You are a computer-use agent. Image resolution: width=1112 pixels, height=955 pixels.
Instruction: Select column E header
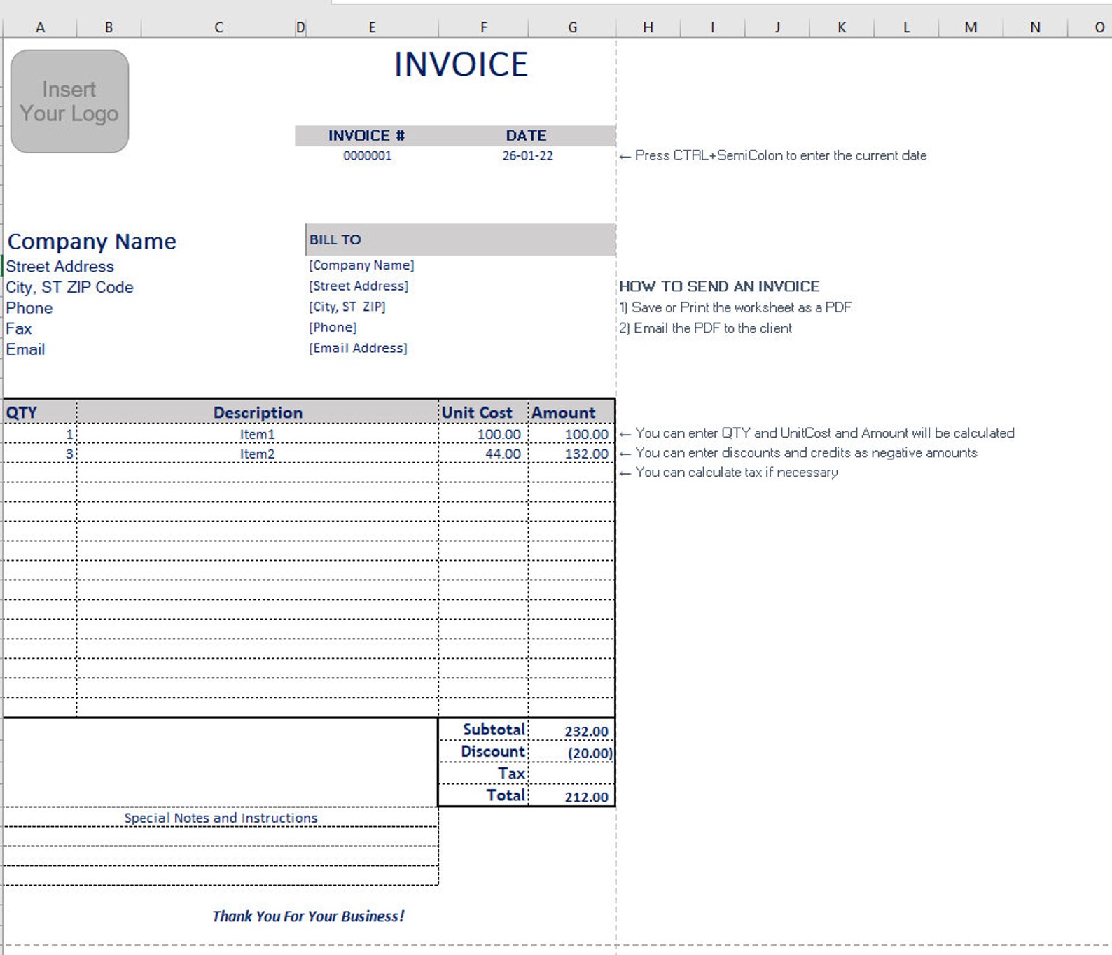coord(372,27)
